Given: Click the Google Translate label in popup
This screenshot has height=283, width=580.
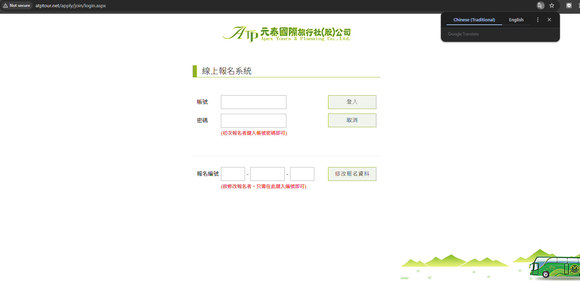Looking at the screenshot, I should tap(463, 34).
